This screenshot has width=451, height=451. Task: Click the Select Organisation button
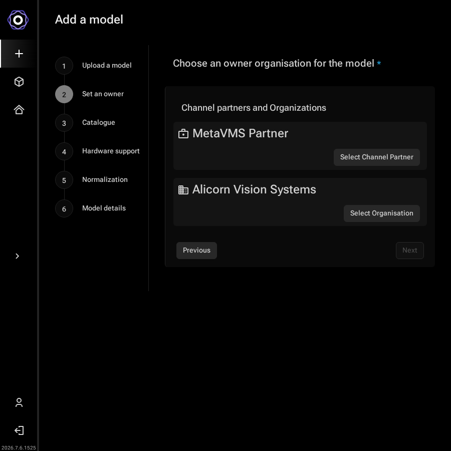[381, 213]
